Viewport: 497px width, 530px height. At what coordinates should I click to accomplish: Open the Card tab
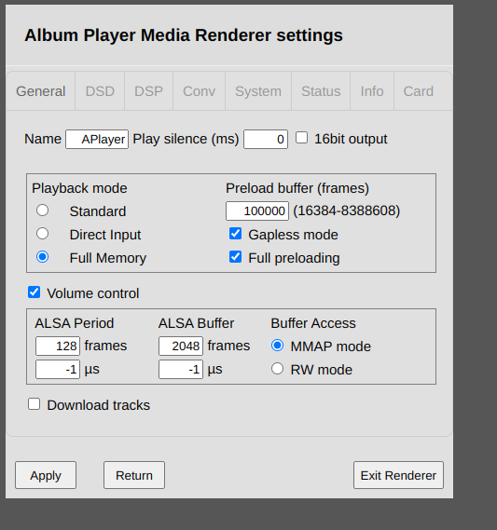[x=418, y=91]
